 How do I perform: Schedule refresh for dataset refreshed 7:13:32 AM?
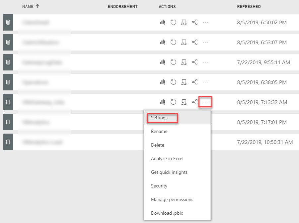[184, 102]
